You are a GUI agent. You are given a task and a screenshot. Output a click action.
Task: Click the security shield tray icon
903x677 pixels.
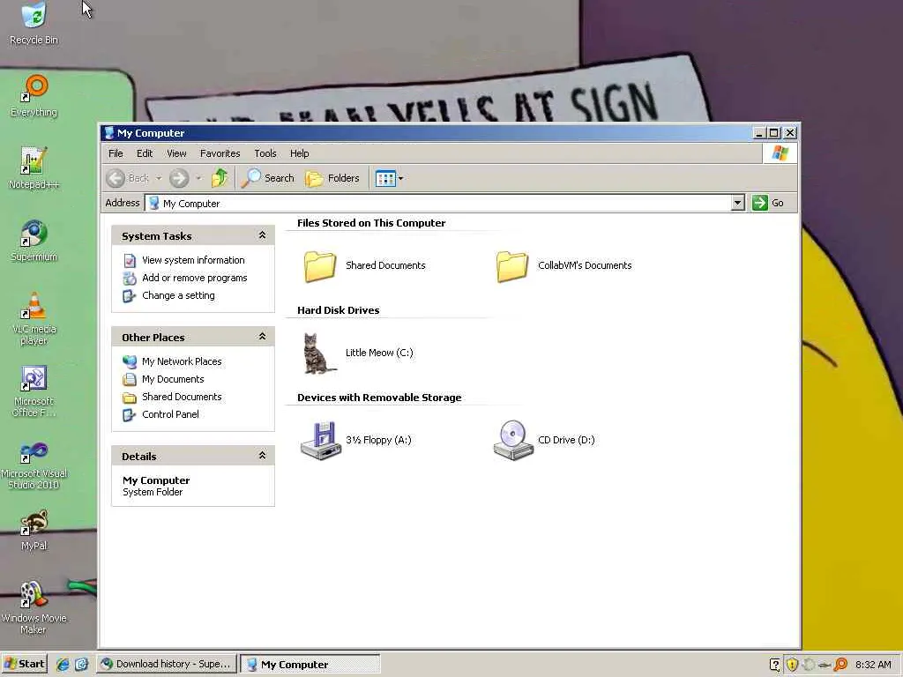point(793,665)
